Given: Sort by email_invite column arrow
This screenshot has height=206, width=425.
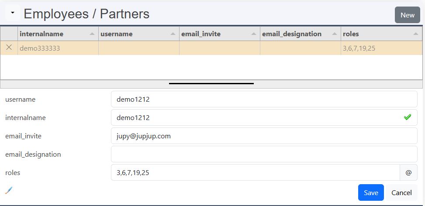Looking at the screenshot, I should (254, 34).
